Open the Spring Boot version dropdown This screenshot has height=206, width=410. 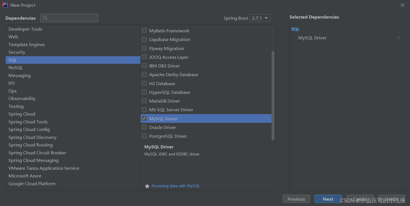point(260,18)
